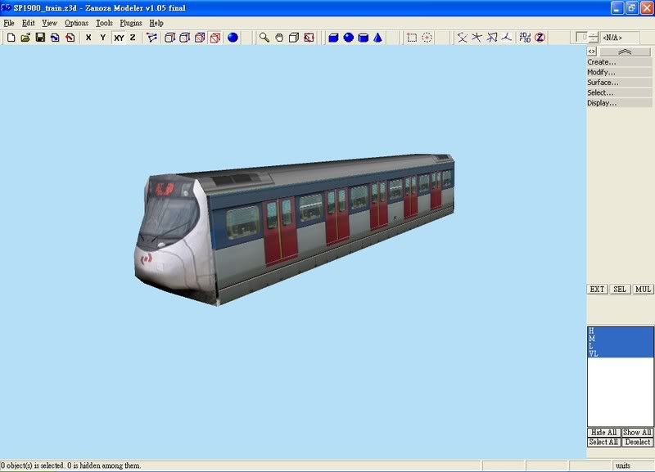Collapse panel with double chevron button
Screen dimensions: 655x472
pos(626,52)
